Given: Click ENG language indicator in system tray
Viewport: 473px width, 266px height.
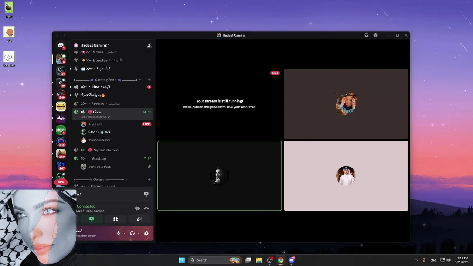Looking at the screenshot, I should click(433, 260).
